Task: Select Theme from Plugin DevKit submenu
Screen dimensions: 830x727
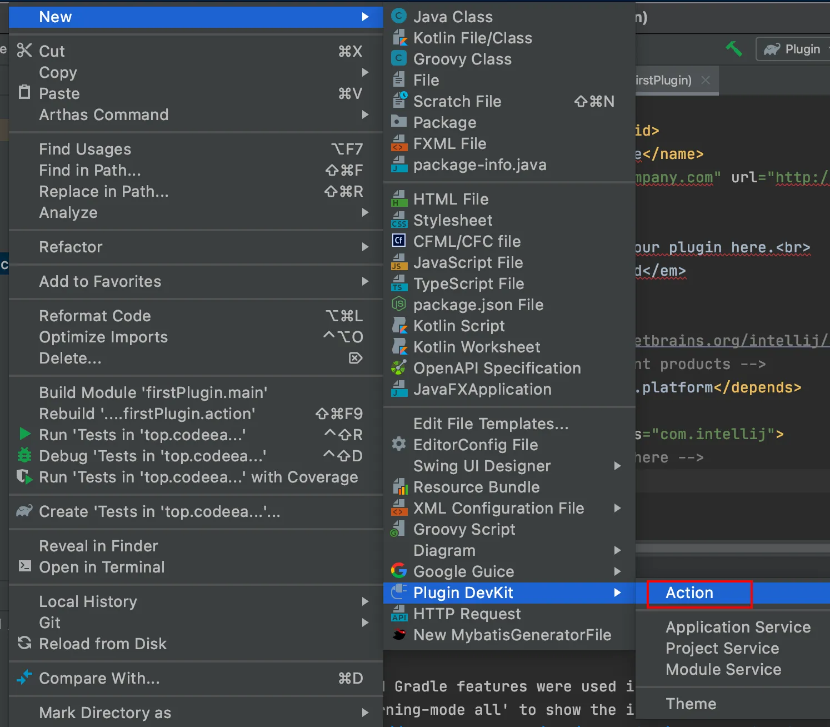Action: point(732,704)
